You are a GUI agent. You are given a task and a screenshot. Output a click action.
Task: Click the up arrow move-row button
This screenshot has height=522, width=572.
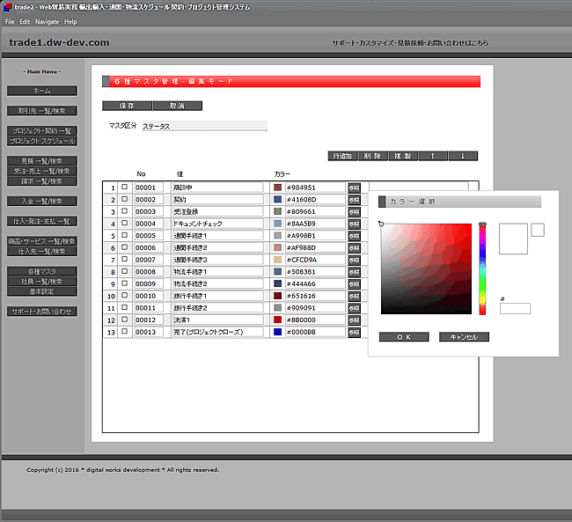(x=433, y=156)
